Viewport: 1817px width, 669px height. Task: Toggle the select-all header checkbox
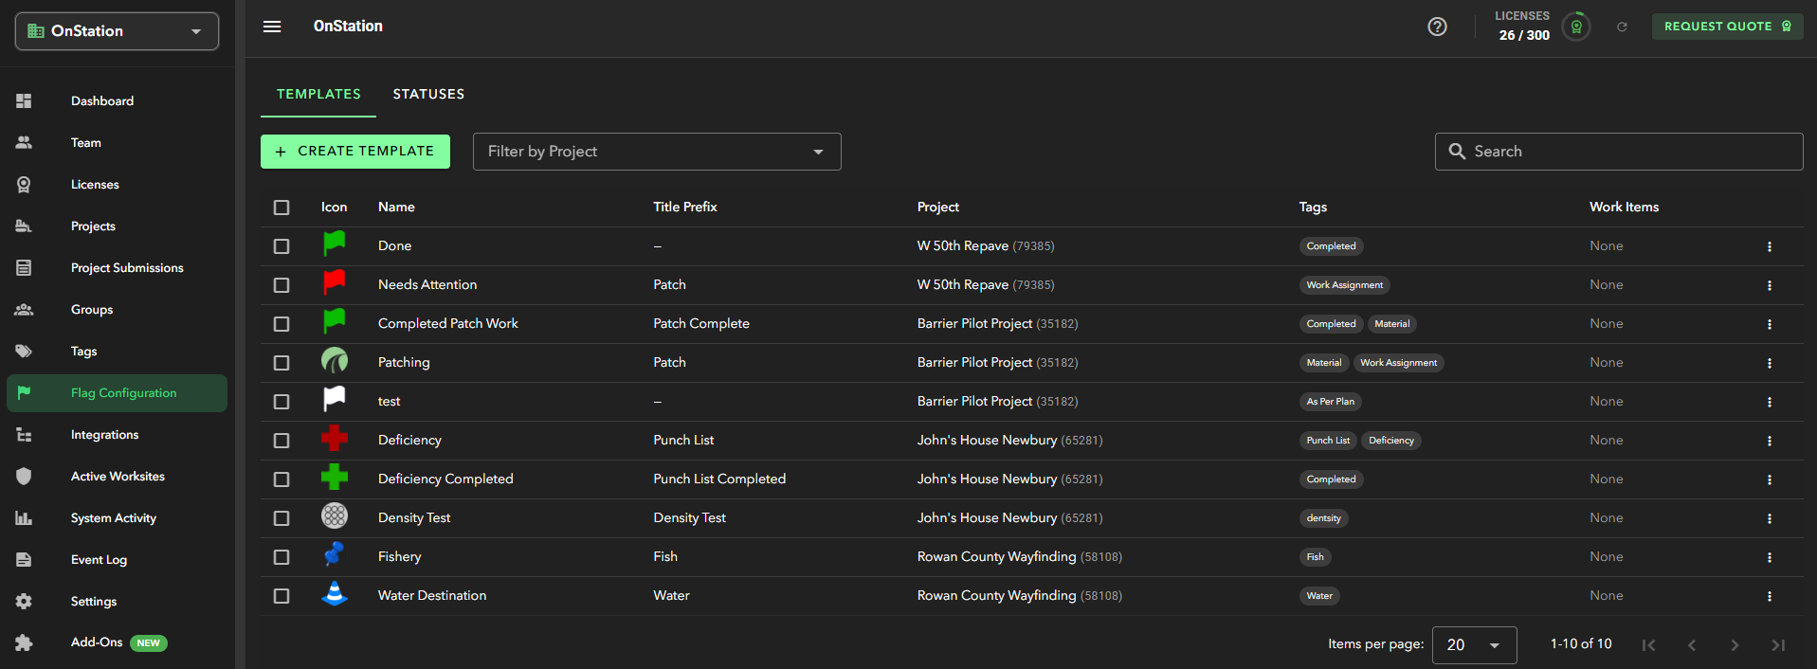[x=282, y=208]
